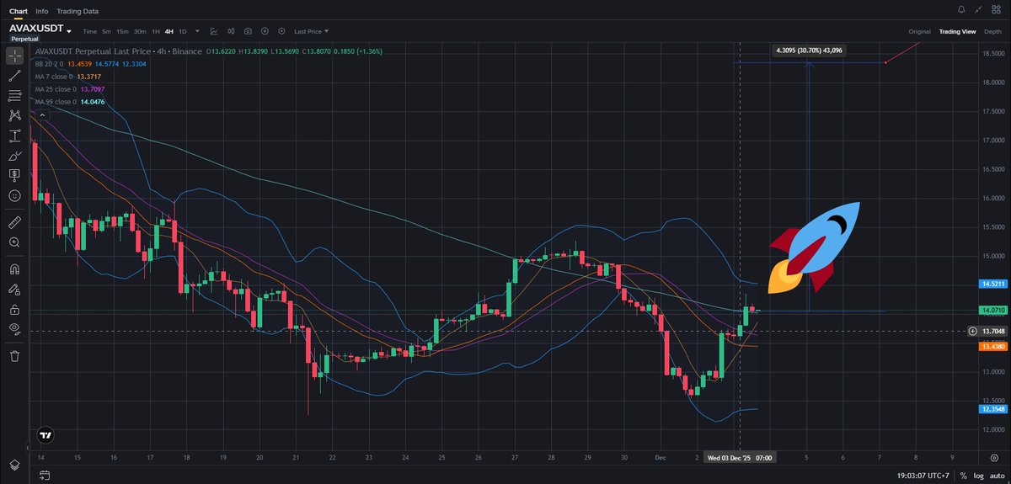Click the AVAXUSDT Perpetual chart title legend
This screenshot has height=484, width=1011.
coord(119,51)
